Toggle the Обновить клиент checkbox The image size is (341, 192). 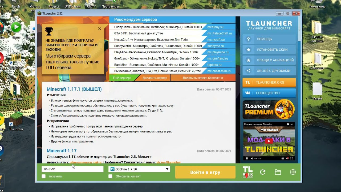(110, 176)
